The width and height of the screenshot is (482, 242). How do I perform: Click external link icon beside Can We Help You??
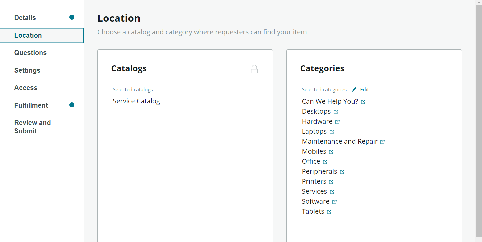click(x=363, y=102)
